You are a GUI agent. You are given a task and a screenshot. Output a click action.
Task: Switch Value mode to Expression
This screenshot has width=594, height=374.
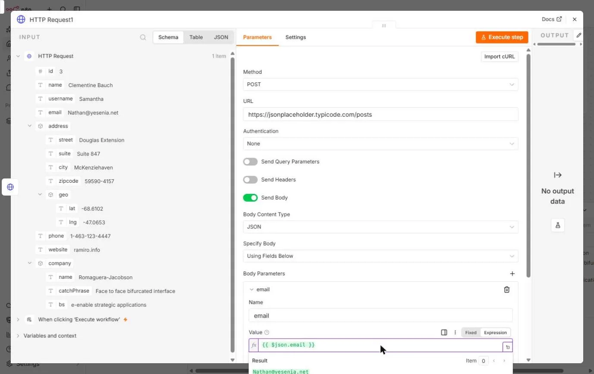coord(495,332)
